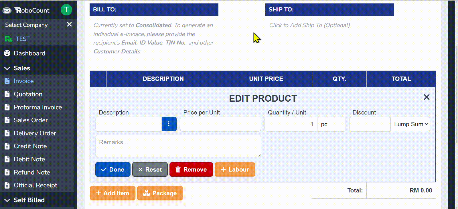Click the Price per Unit field
Viewport: 458px width, 209px height.
[x=220, y=124]
